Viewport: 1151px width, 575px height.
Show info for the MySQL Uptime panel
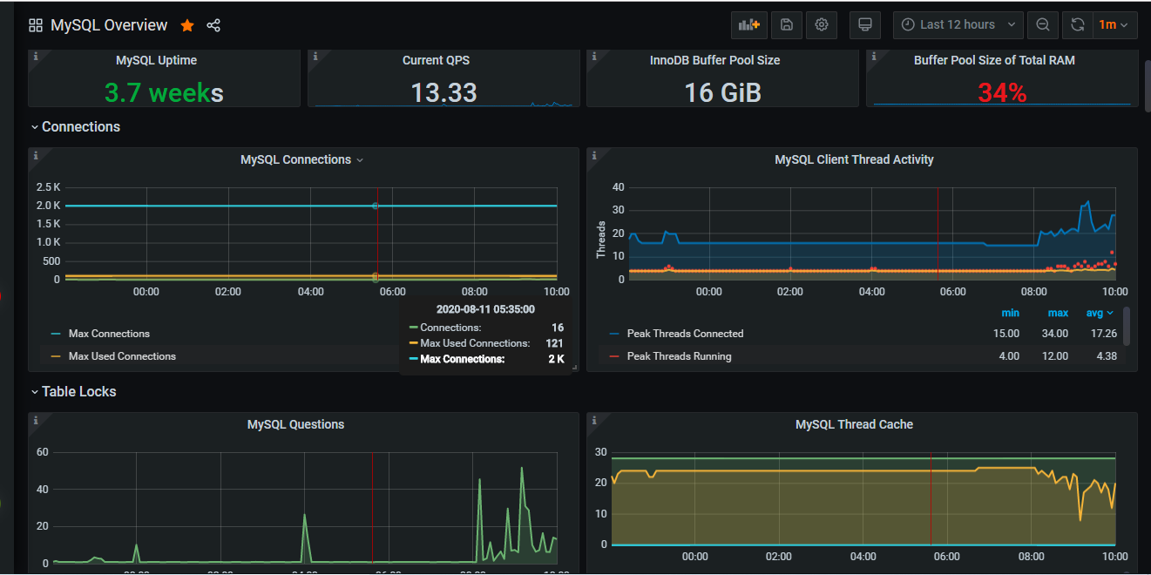point(36,56)
